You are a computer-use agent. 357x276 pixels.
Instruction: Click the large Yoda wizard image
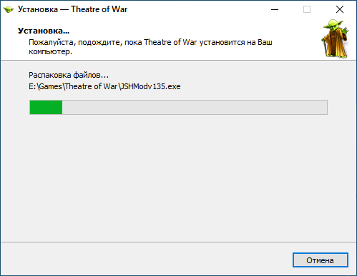click(336, 39)
